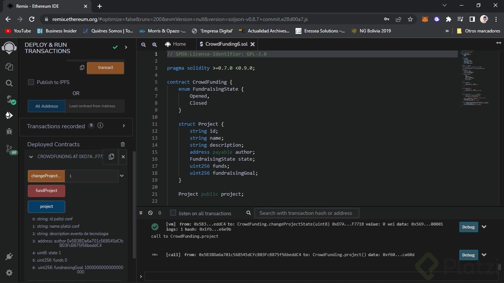This screenshot has width=504, height=283.
Task: Click the fundProject function button
Action: pos(46,191)
